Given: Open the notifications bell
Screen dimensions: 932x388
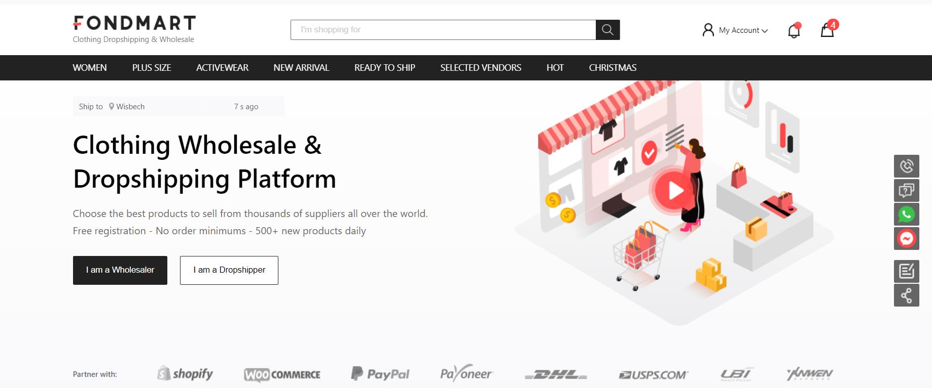Looking at the screenshot, I should [x=794, y=30].
